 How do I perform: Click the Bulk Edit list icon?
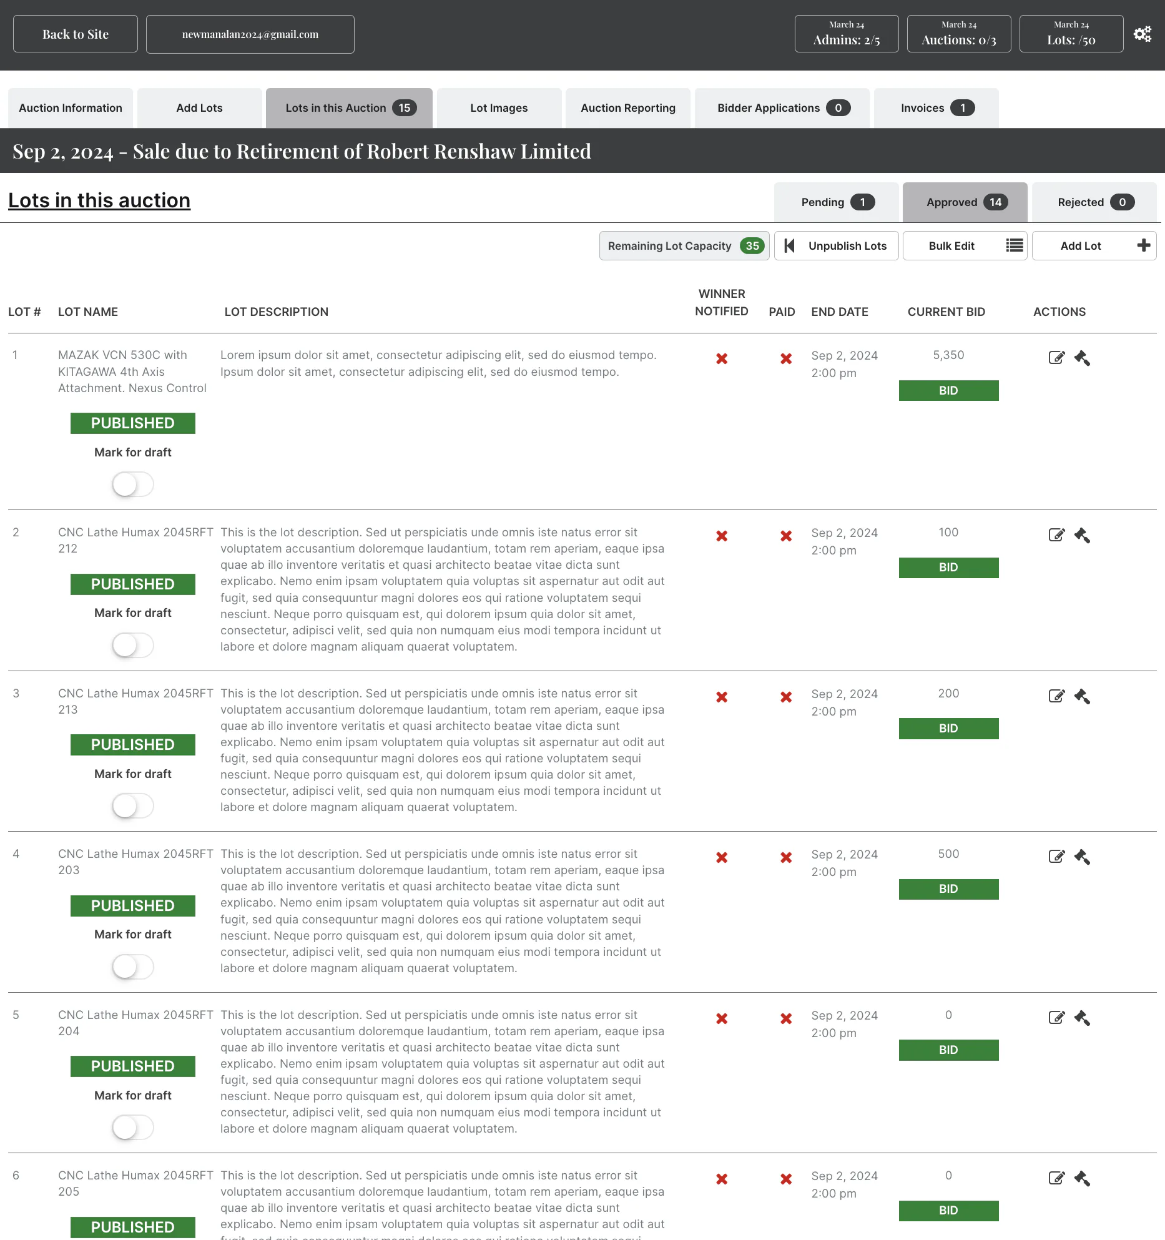(1015, 245)
